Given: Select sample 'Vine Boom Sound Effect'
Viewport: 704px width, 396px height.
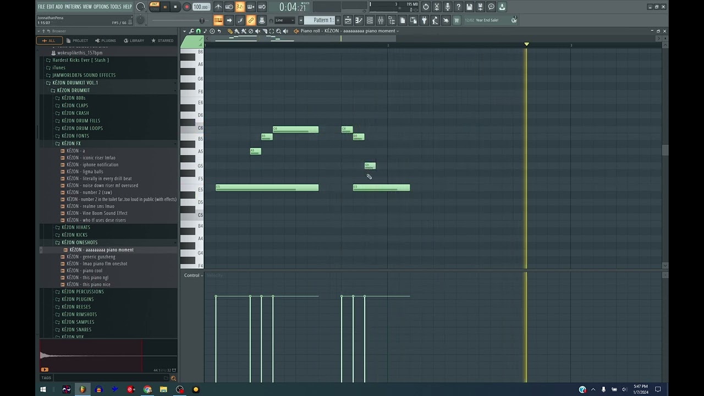Looking at the screenshot, I should click(x=97, y=213).
